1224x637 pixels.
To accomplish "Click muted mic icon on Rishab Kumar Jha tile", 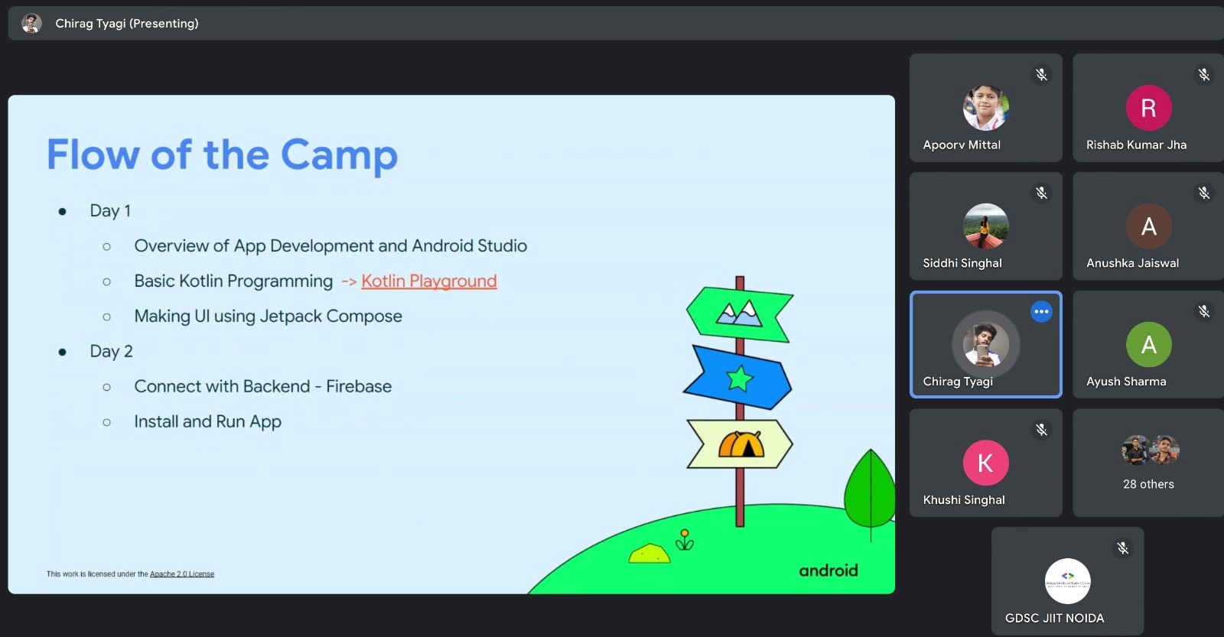I will (1204, 74).
